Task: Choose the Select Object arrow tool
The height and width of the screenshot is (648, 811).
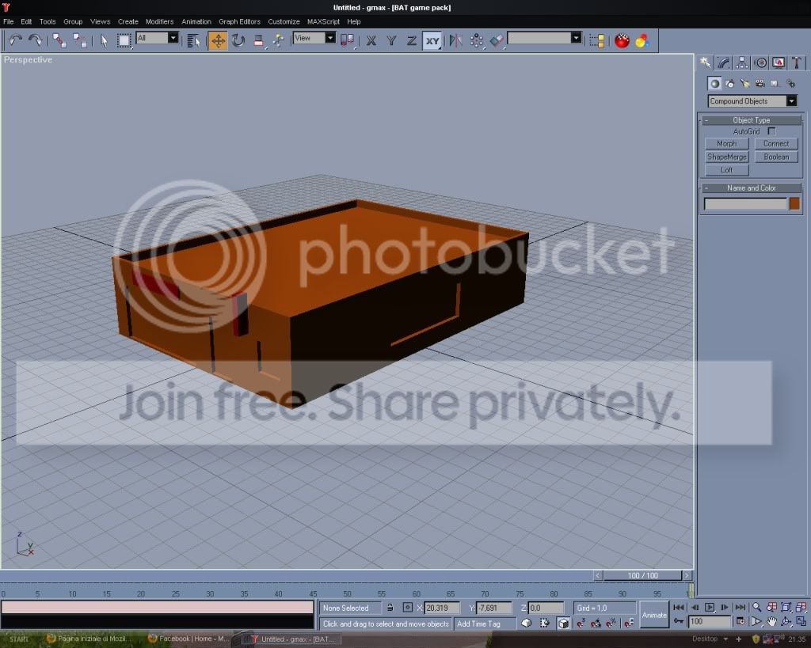Action: [x=104, y=40]
